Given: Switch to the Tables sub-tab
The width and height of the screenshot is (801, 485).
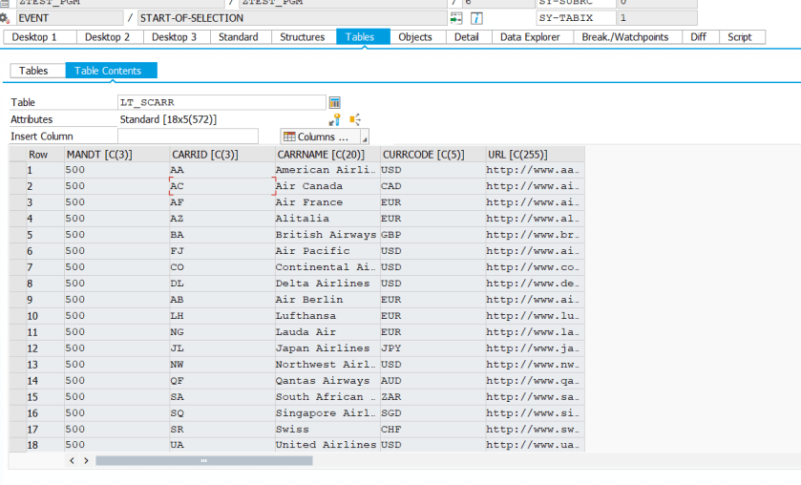Looking at the screenshot, I should click(33, 71).
